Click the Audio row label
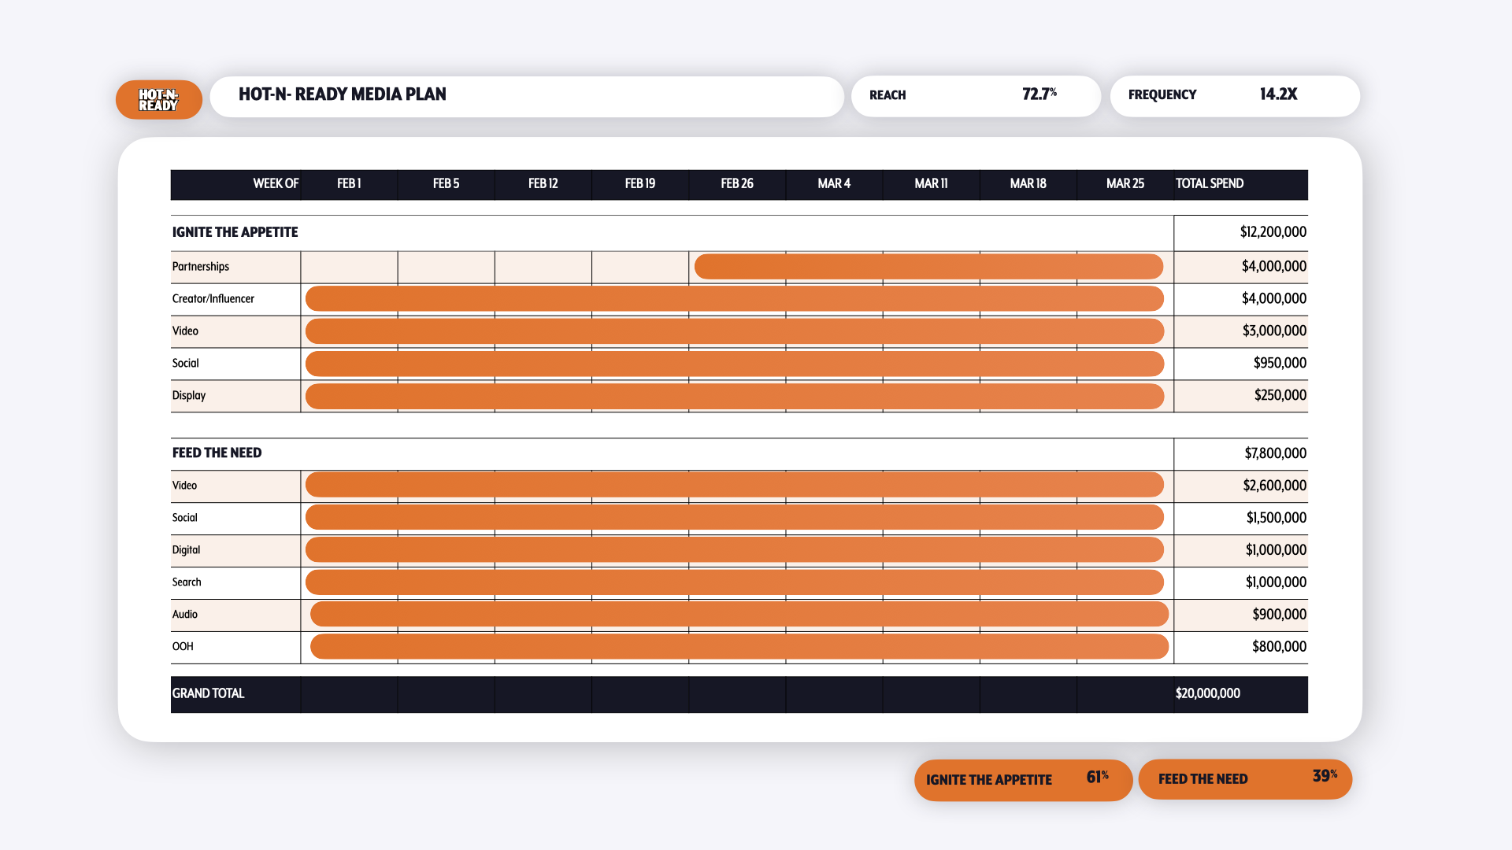 [x=185, y=615]
